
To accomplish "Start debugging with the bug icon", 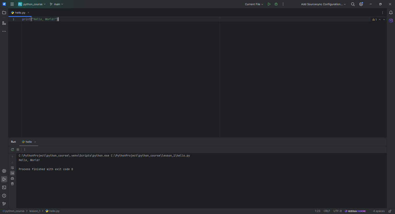I will click(276, 4).
